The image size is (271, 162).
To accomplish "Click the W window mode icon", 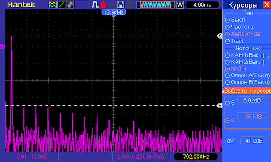I will pyautogui.click(x=180, y=4).
